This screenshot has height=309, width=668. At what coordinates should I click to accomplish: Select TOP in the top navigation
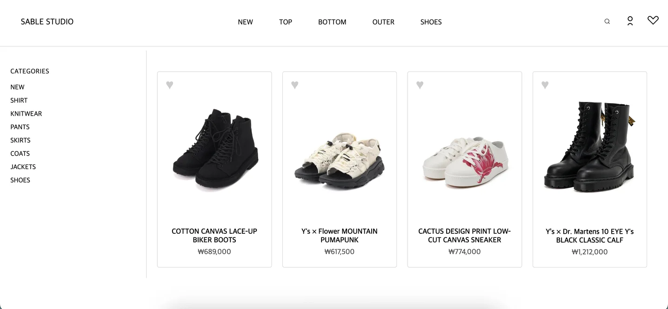(286, 22)
